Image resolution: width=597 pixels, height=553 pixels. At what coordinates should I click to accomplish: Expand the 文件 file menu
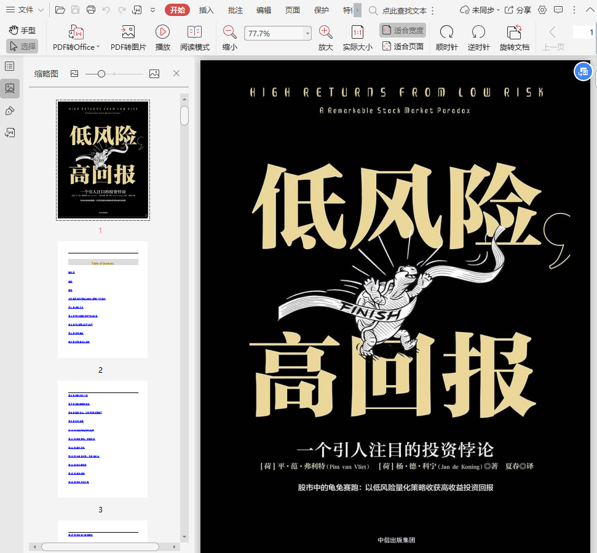click(x=25, y=10)
